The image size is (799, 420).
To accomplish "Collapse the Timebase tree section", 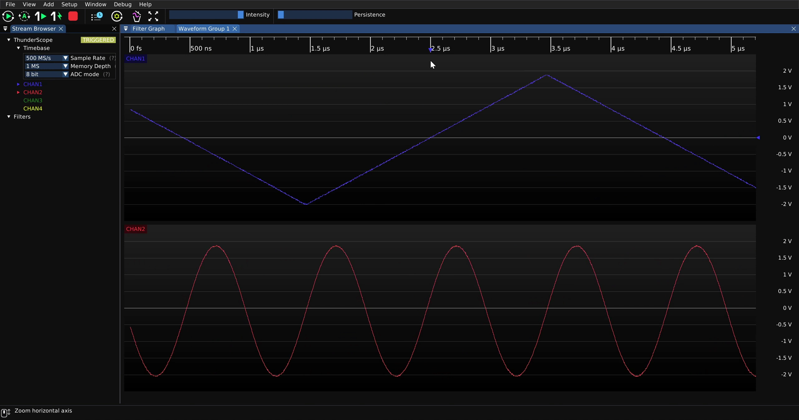I will click(18, 48).
